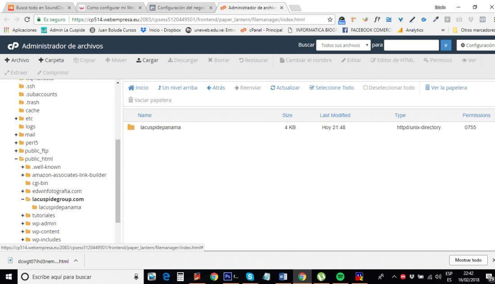
Task: Switch to Configuración del negocio tab
Action: (x=181, y=8)
